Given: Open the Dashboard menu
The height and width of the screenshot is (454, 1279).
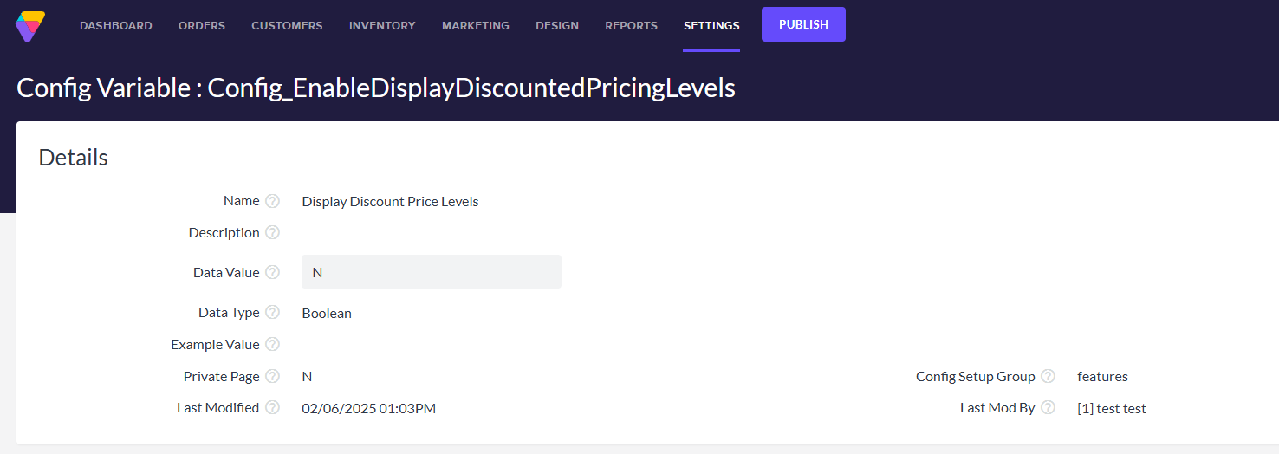Looking at the screenshot, I should tap(116, 26).
